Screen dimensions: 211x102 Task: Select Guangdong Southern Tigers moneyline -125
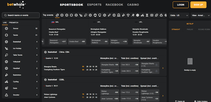click(110, 71)
